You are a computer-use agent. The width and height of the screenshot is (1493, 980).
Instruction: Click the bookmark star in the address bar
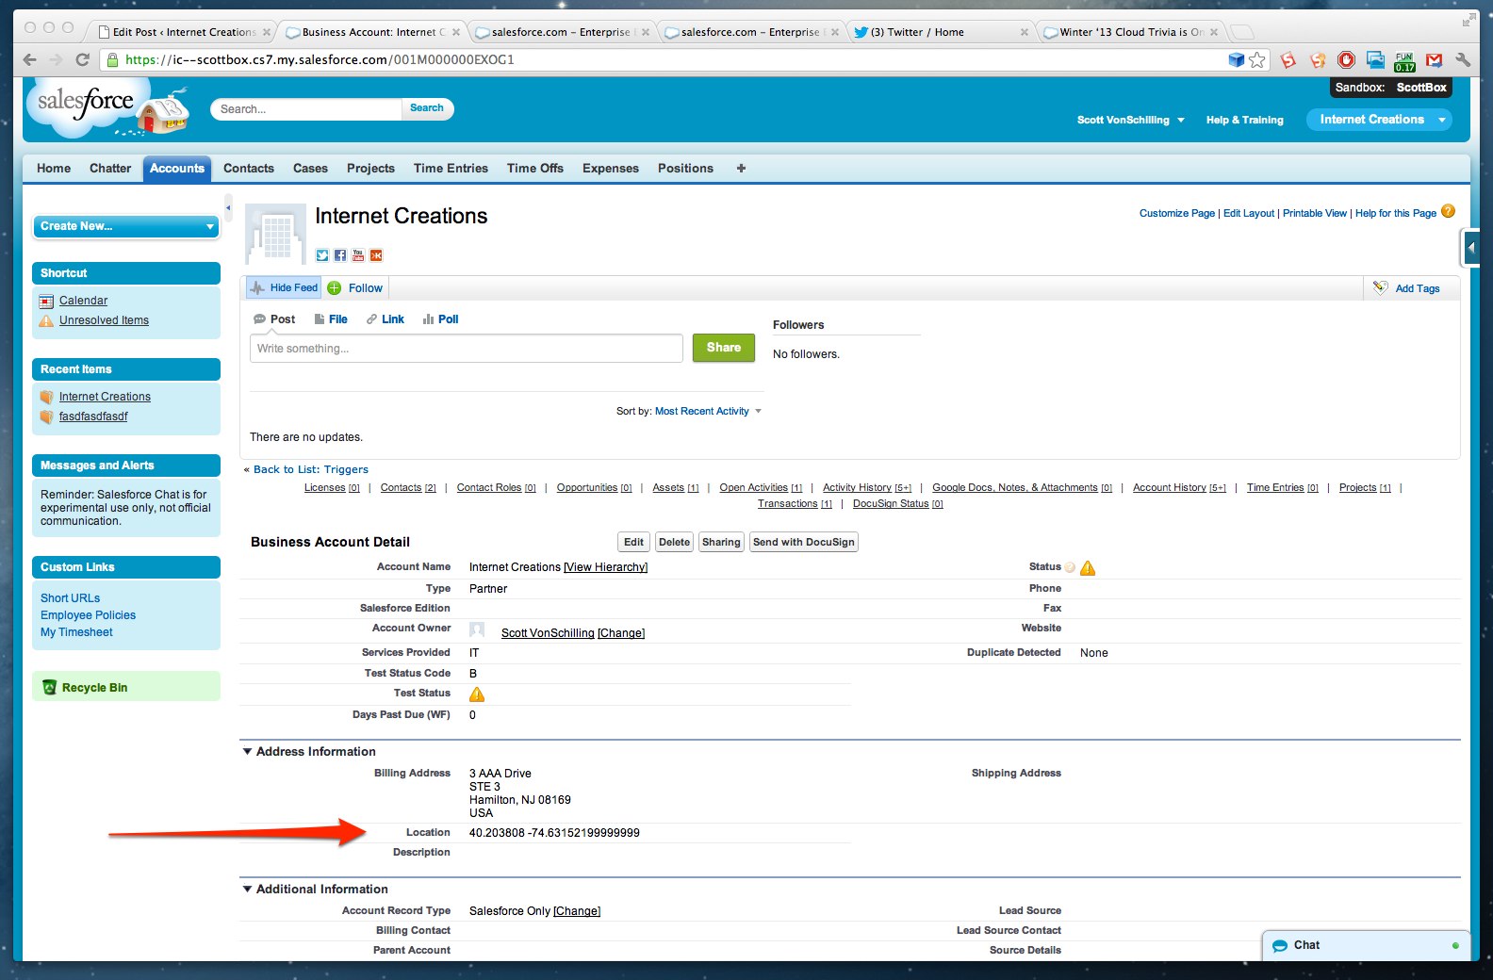[1257, 59]
